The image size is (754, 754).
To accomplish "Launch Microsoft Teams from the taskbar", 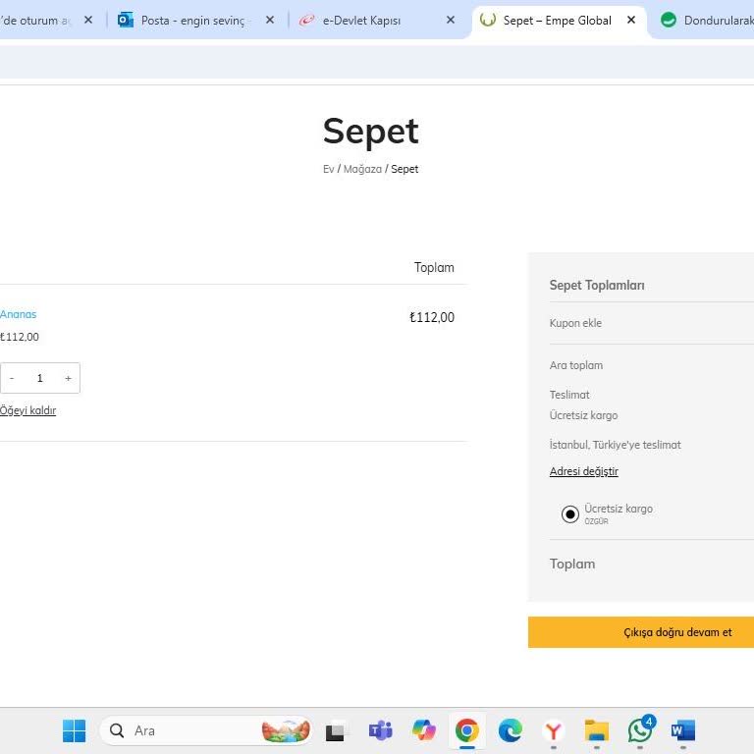I will (380, 730).
